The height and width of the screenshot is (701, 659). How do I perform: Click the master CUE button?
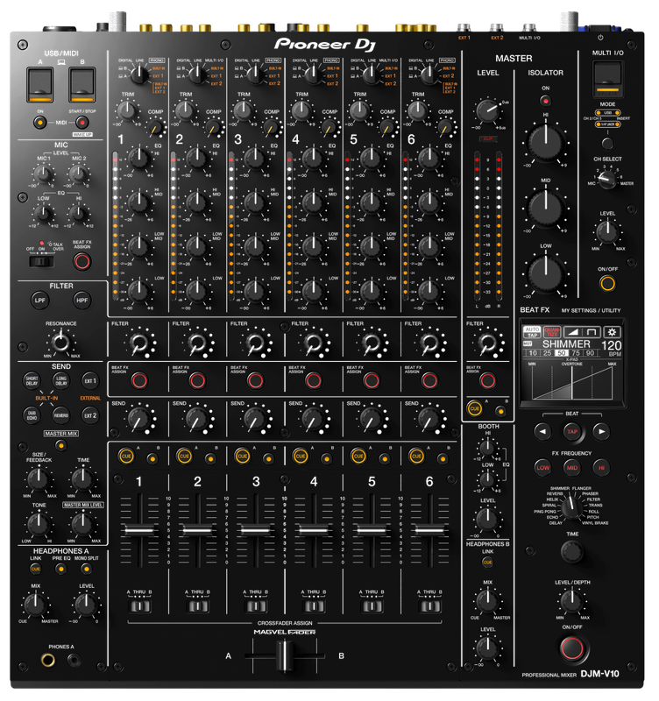click(x=474, y=408)
